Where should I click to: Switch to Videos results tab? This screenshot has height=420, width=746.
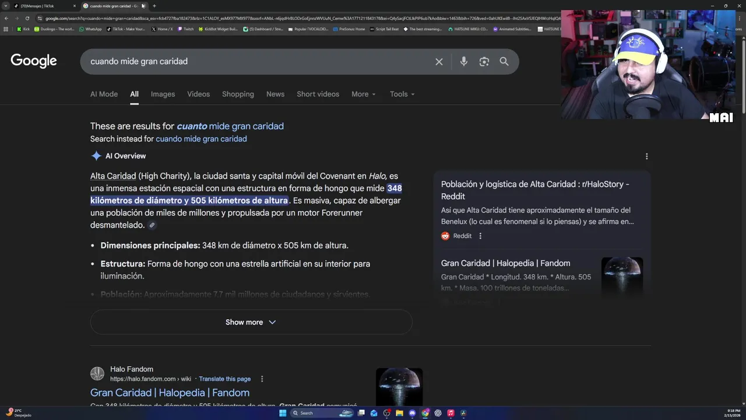[198, 94]
